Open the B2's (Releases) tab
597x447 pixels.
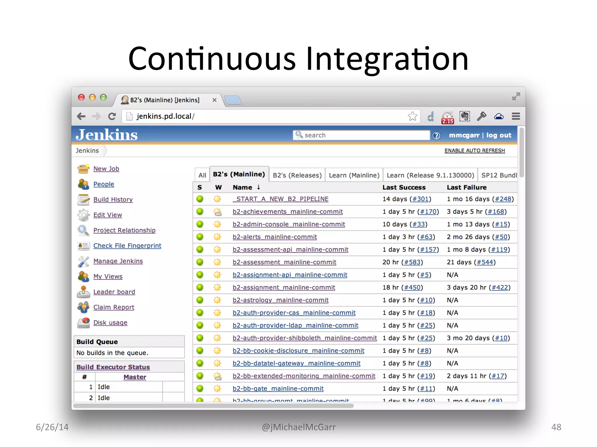click(x=297, y=175)
